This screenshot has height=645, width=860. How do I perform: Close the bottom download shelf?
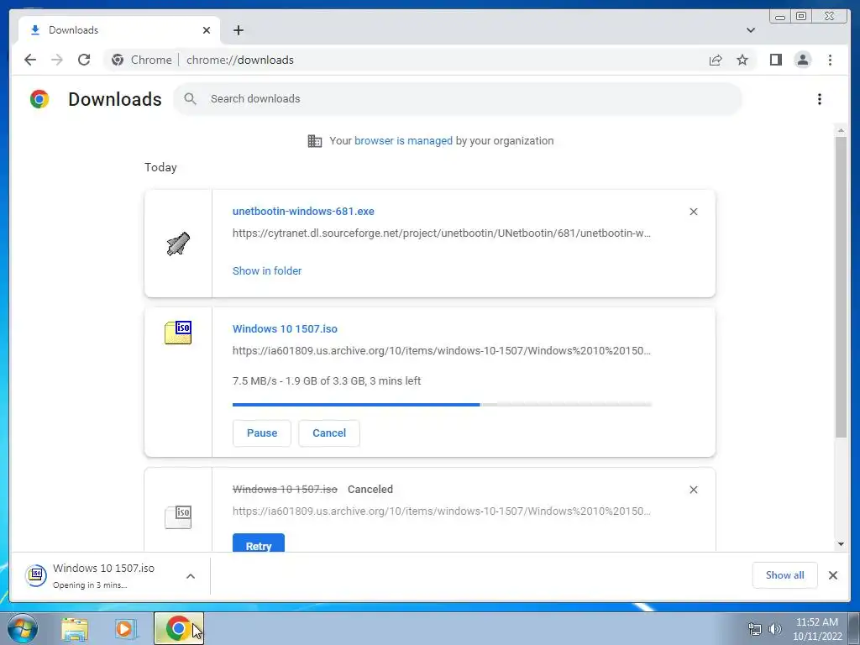(832, 575)
